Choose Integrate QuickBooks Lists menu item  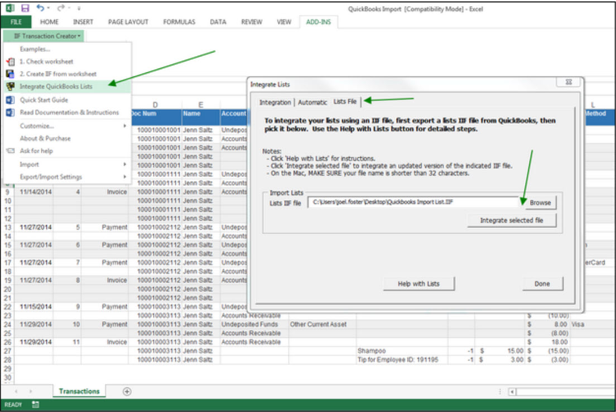pyautogui.click(x=67, y=86)
